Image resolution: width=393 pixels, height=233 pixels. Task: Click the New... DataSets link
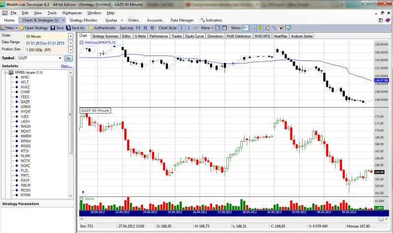pyautogui.click(x=66, y=66)
